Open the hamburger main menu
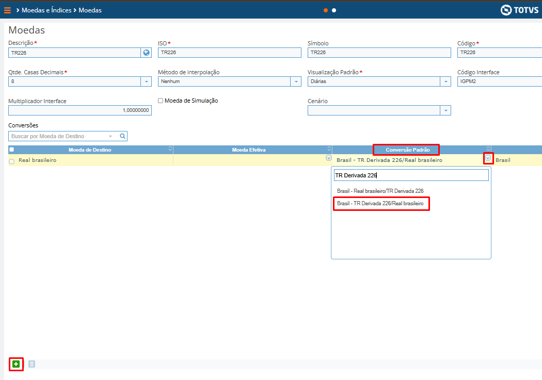Screen dimensions: 542x380 (7, 10)
